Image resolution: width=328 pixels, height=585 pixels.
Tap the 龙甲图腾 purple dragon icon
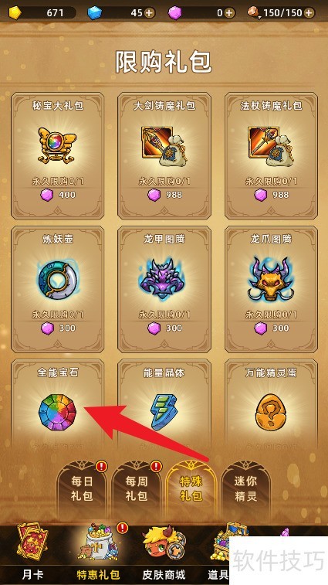click(x=164, y=279)
